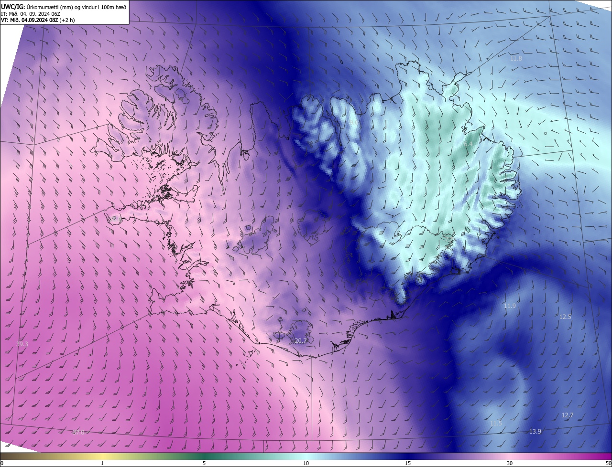Pick the yellow color band above tick 1
The width and height of the screenshot is (612, 467).
[102, 456]
